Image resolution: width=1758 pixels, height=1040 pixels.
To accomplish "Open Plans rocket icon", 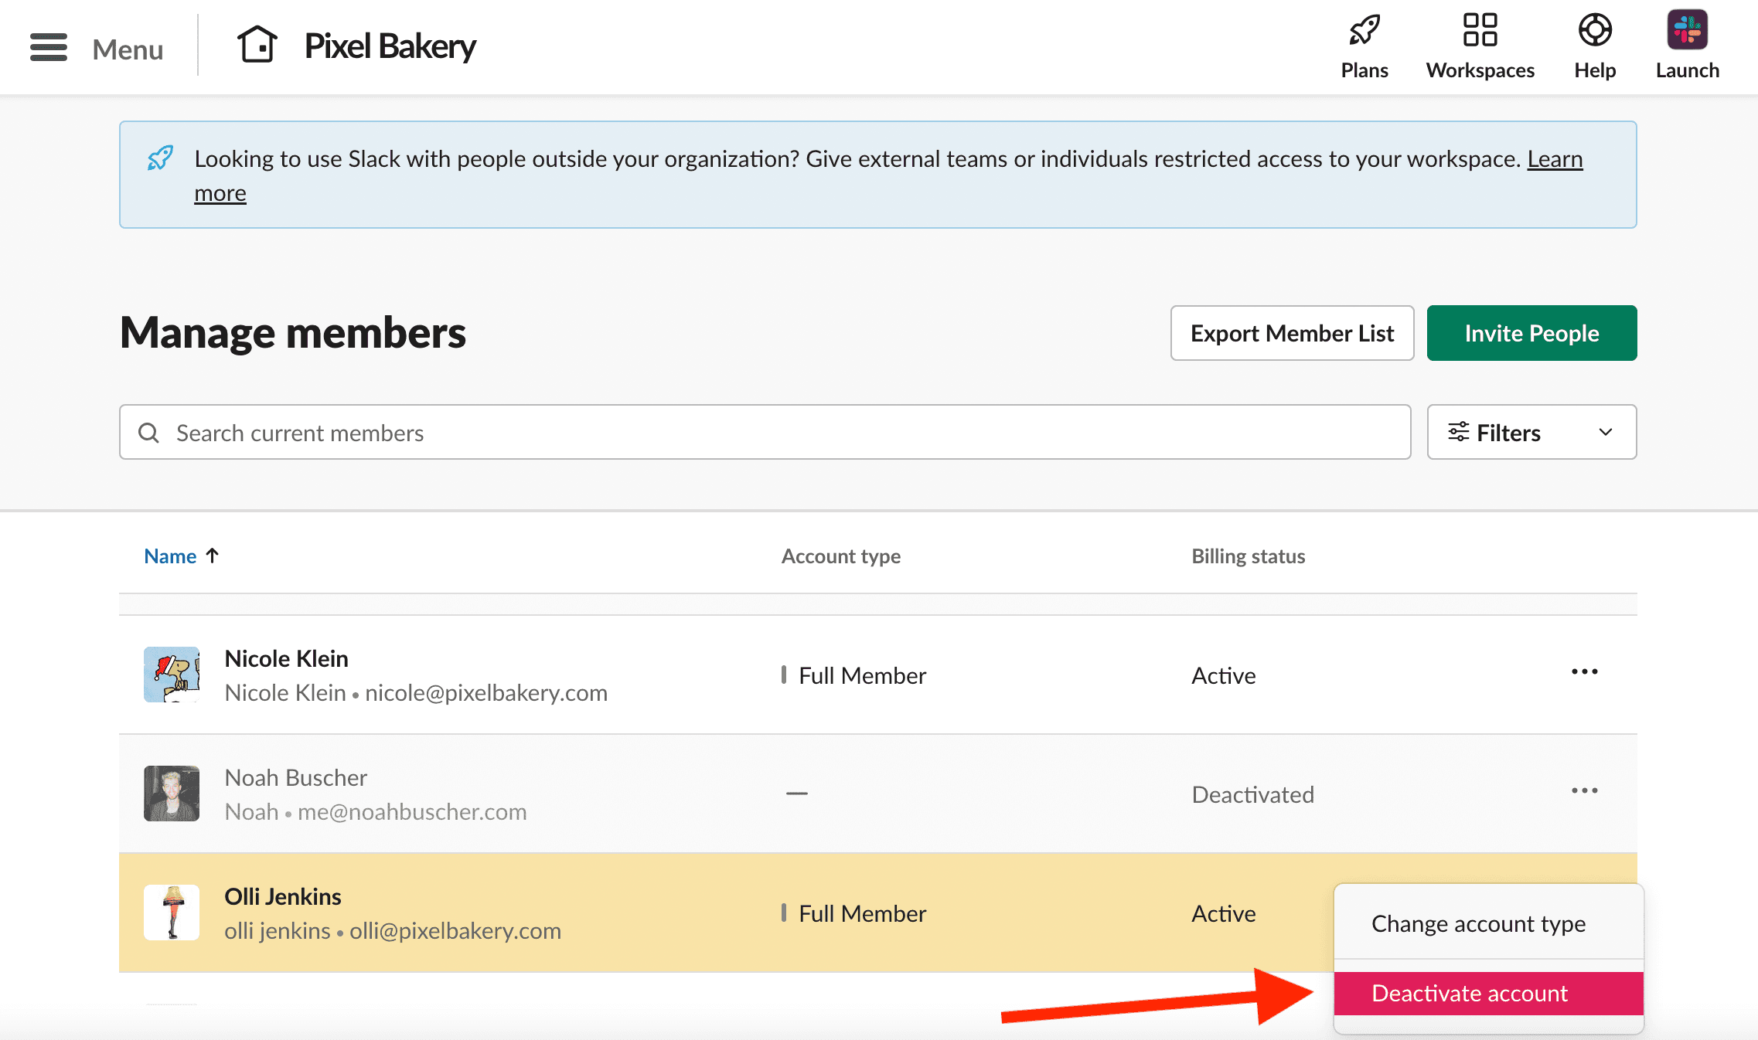I will pos(1364,30).
